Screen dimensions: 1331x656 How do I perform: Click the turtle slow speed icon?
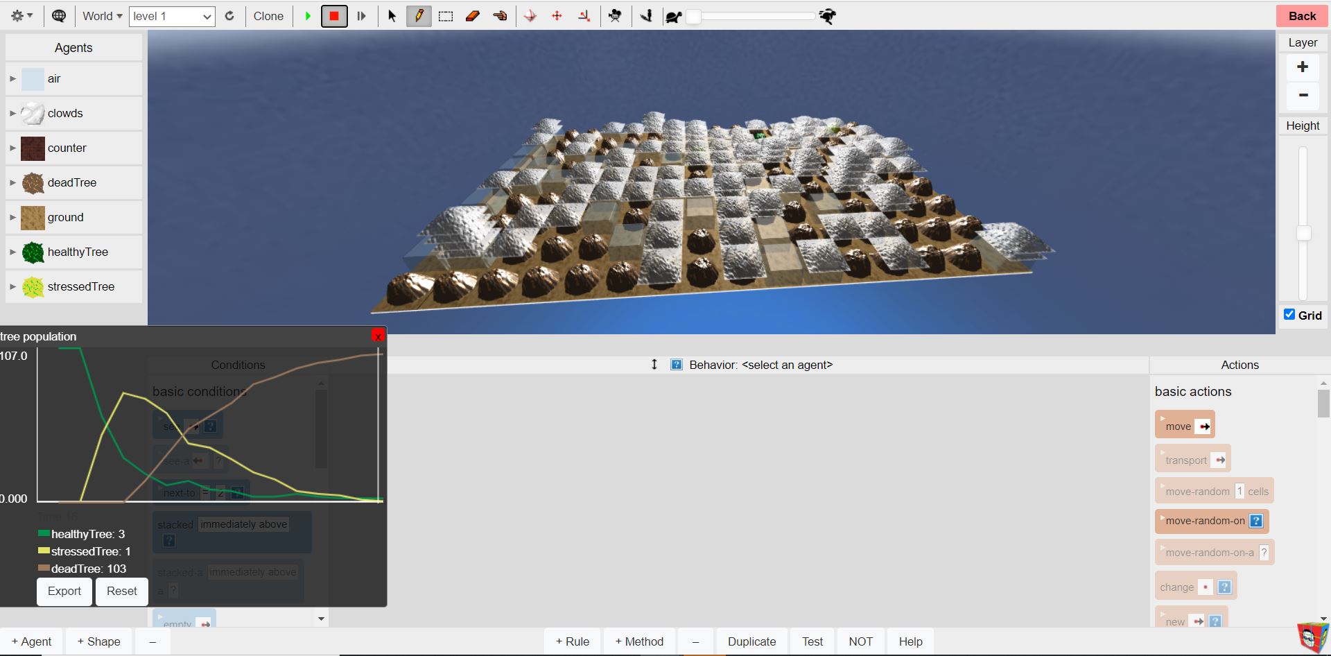673,17
